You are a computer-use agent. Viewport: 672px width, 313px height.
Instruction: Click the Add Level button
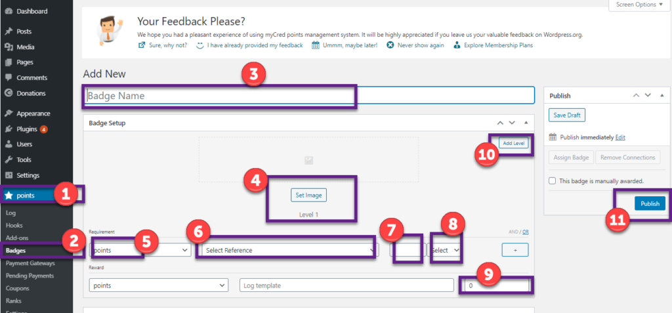click(x=513, y=143)
